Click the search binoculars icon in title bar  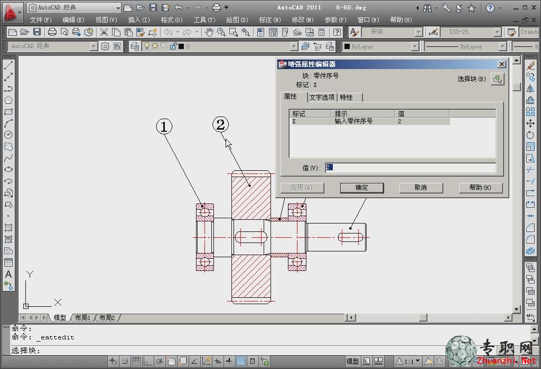pos(427,8)
